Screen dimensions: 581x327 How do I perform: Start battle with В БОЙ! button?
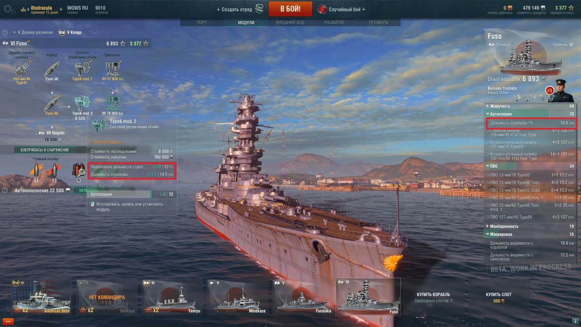[290, 9]
